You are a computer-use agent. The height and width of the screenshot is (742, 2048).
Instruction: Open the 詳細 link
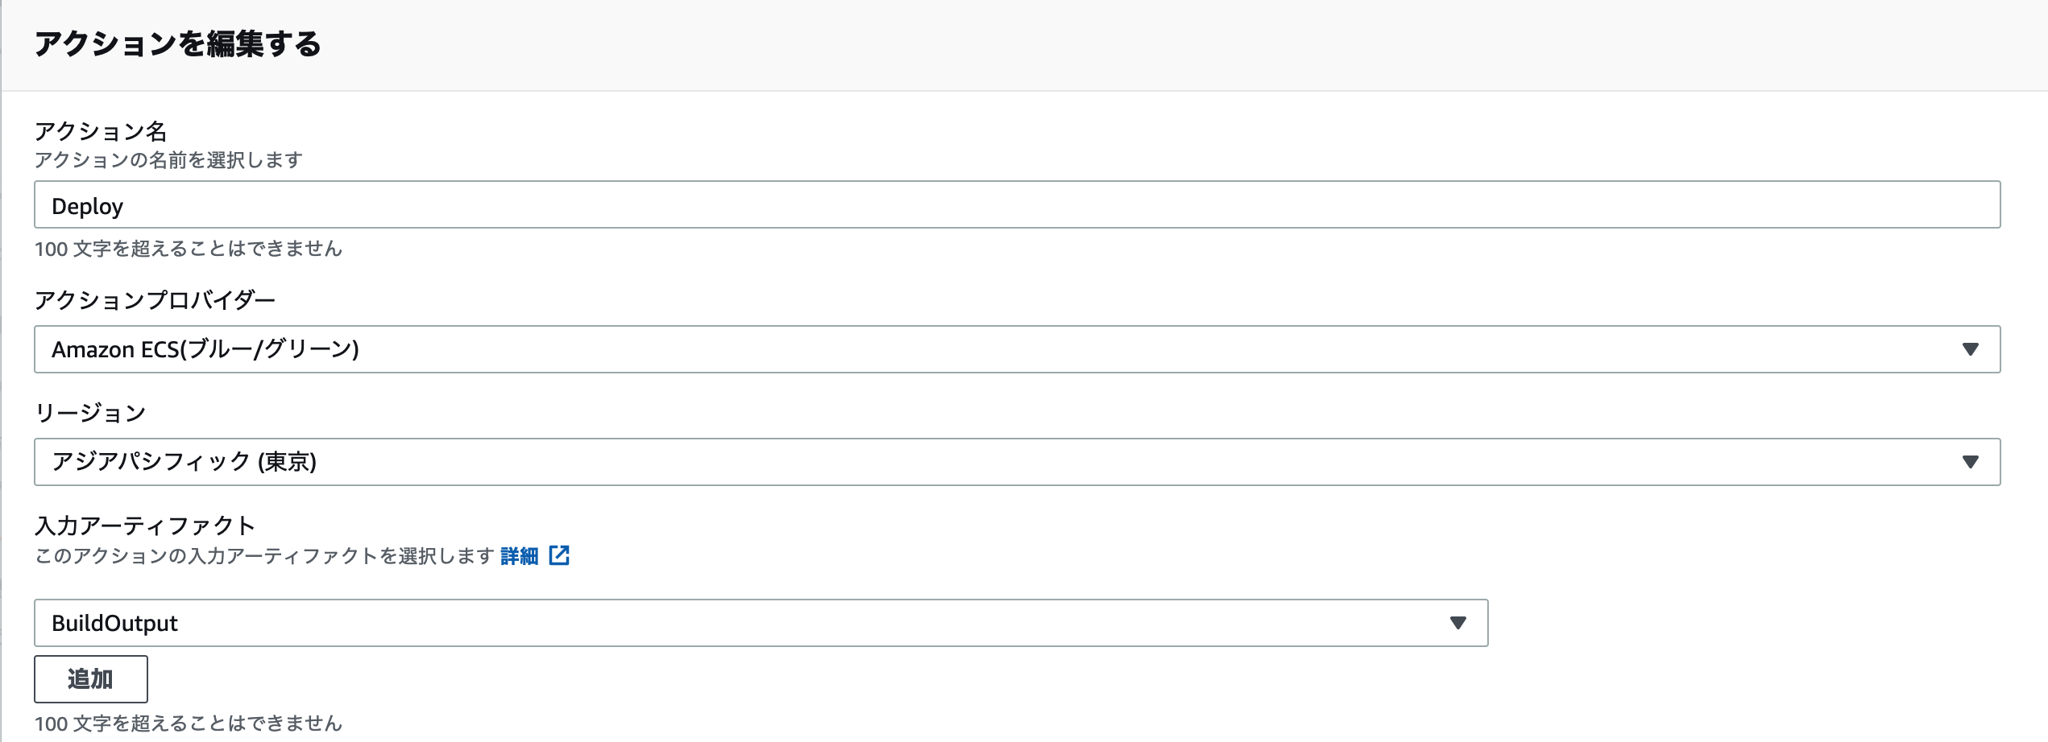520,555
